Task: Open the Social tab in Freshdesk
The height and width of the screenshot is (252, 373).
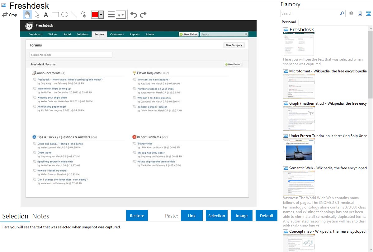Action: point(67,34)
